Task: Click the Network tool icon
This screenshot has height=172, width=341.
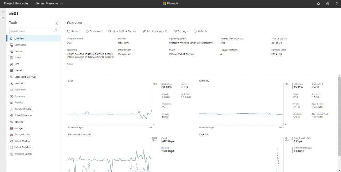Action: [11, 83]
